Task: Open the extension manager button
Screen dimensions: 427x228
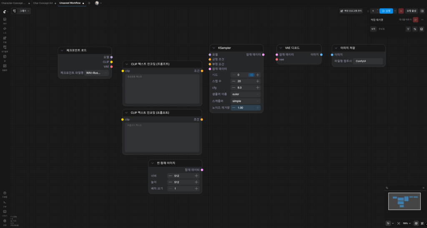Action: [351, 11]
